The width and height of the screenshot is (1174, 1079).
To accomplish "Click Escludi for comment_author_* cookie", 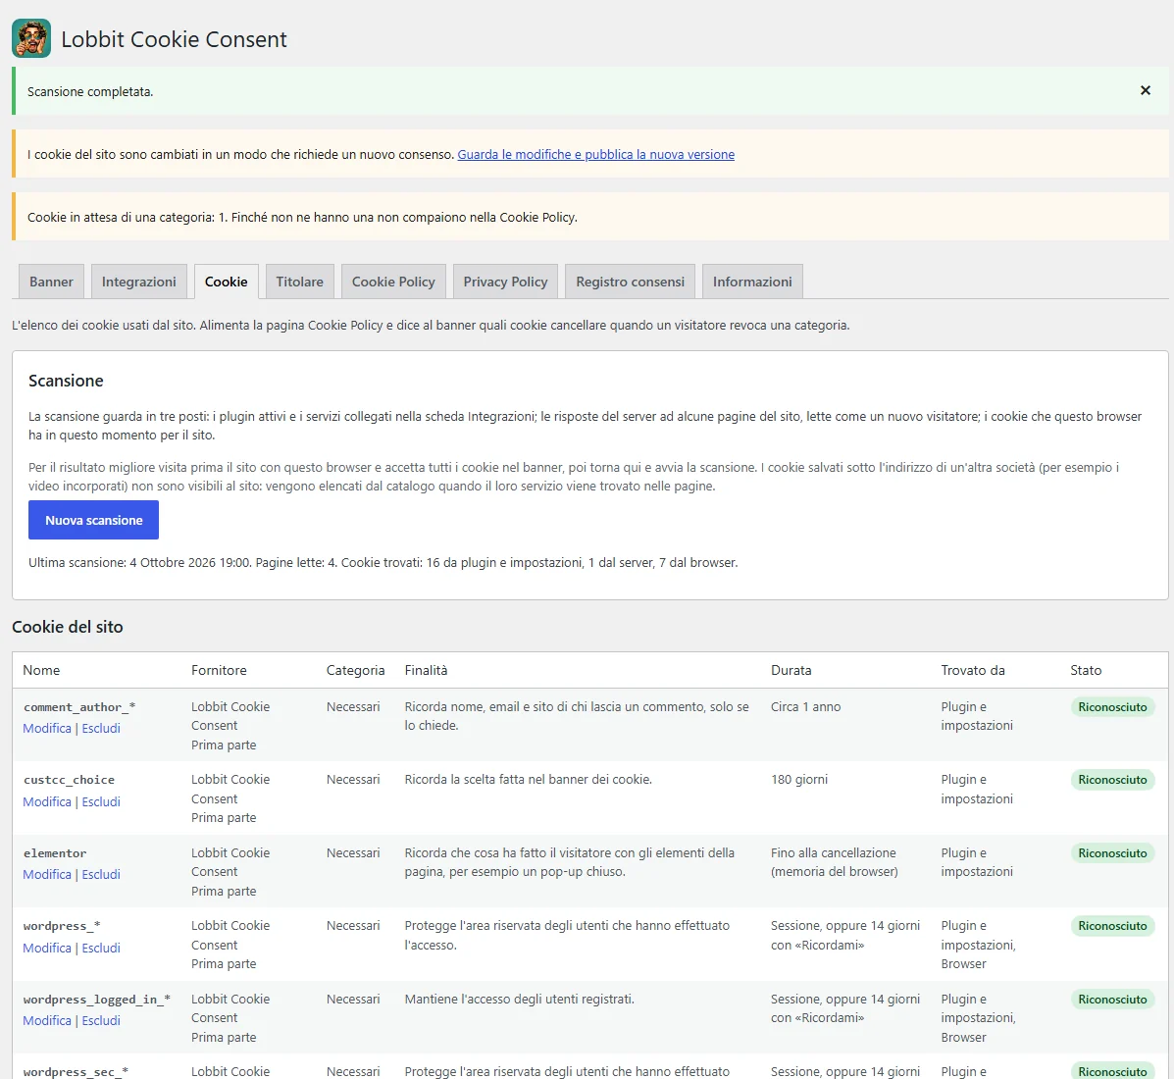I will coord(101,729).
